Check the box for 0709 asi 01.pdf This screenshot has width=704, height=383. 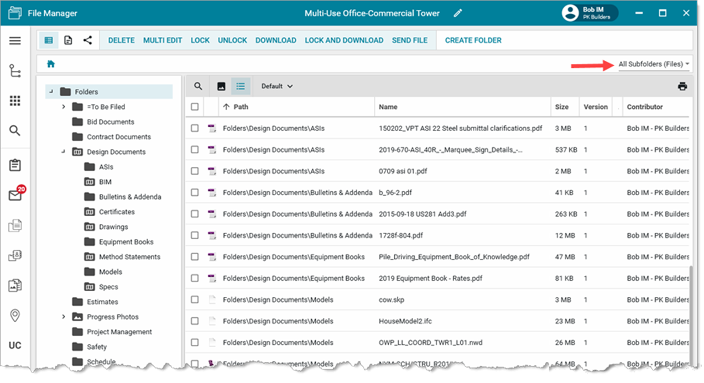coord(195,171)
